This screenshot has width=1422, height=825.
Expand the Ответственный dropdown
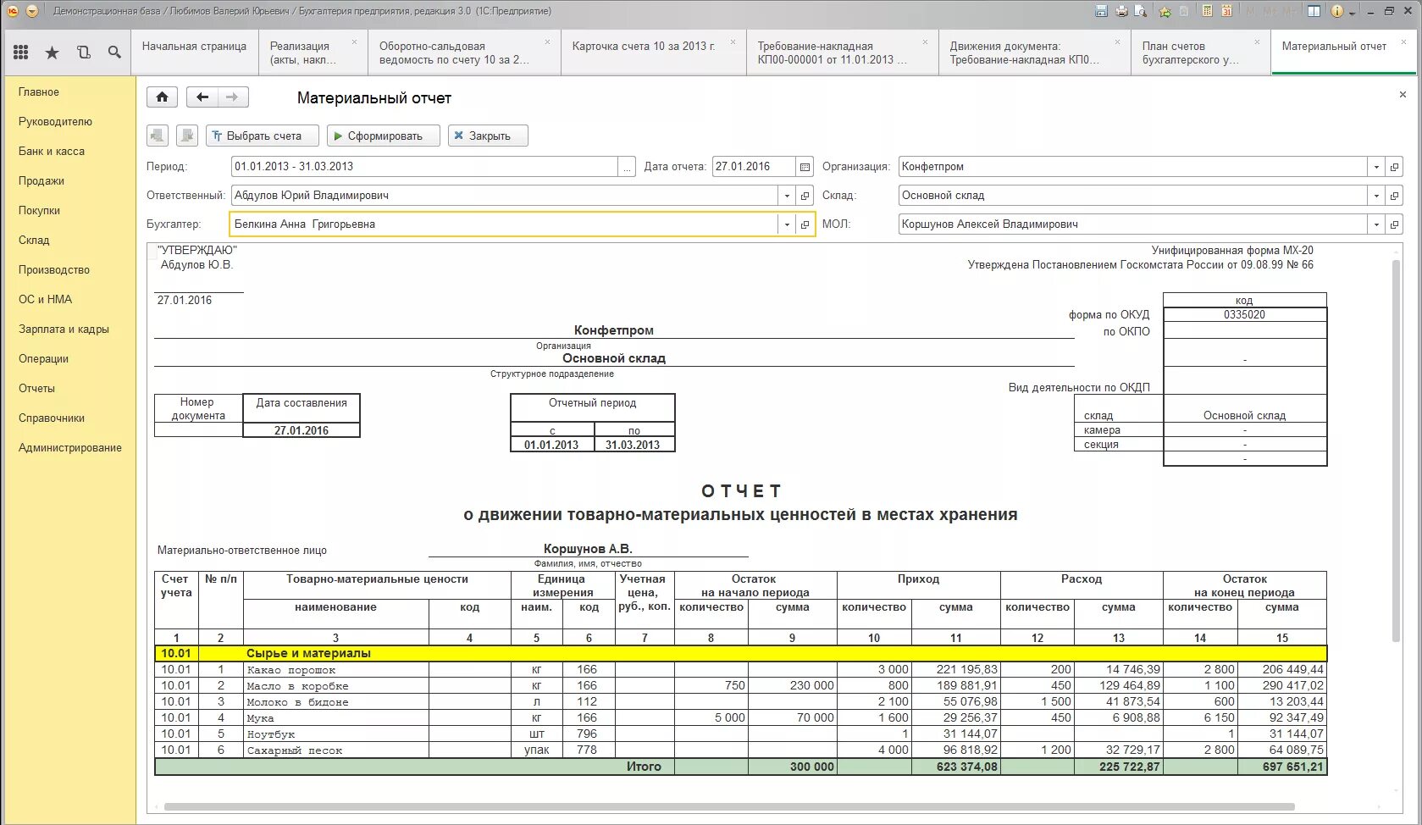point(787,196)
